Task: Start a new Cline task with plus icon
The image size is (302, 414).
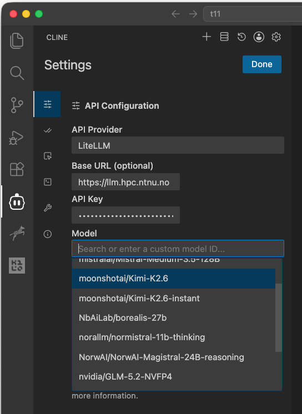Action: (207, 37)
